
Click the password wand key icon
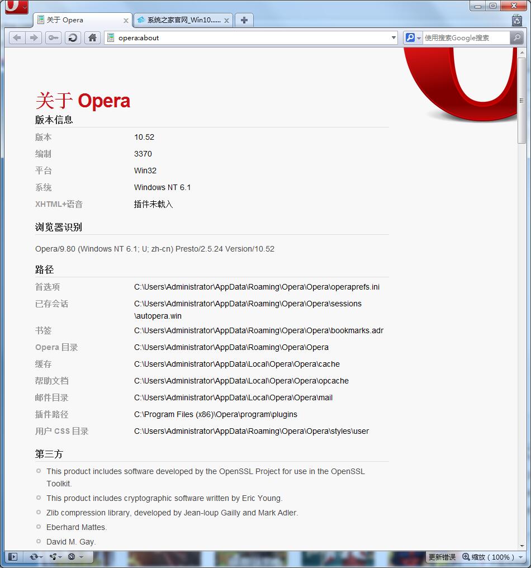tap(53, 38)
